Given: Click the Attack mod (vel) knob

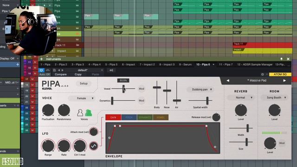Looking at the screenshot, I should pyautogui.click(x=94, y=132).
